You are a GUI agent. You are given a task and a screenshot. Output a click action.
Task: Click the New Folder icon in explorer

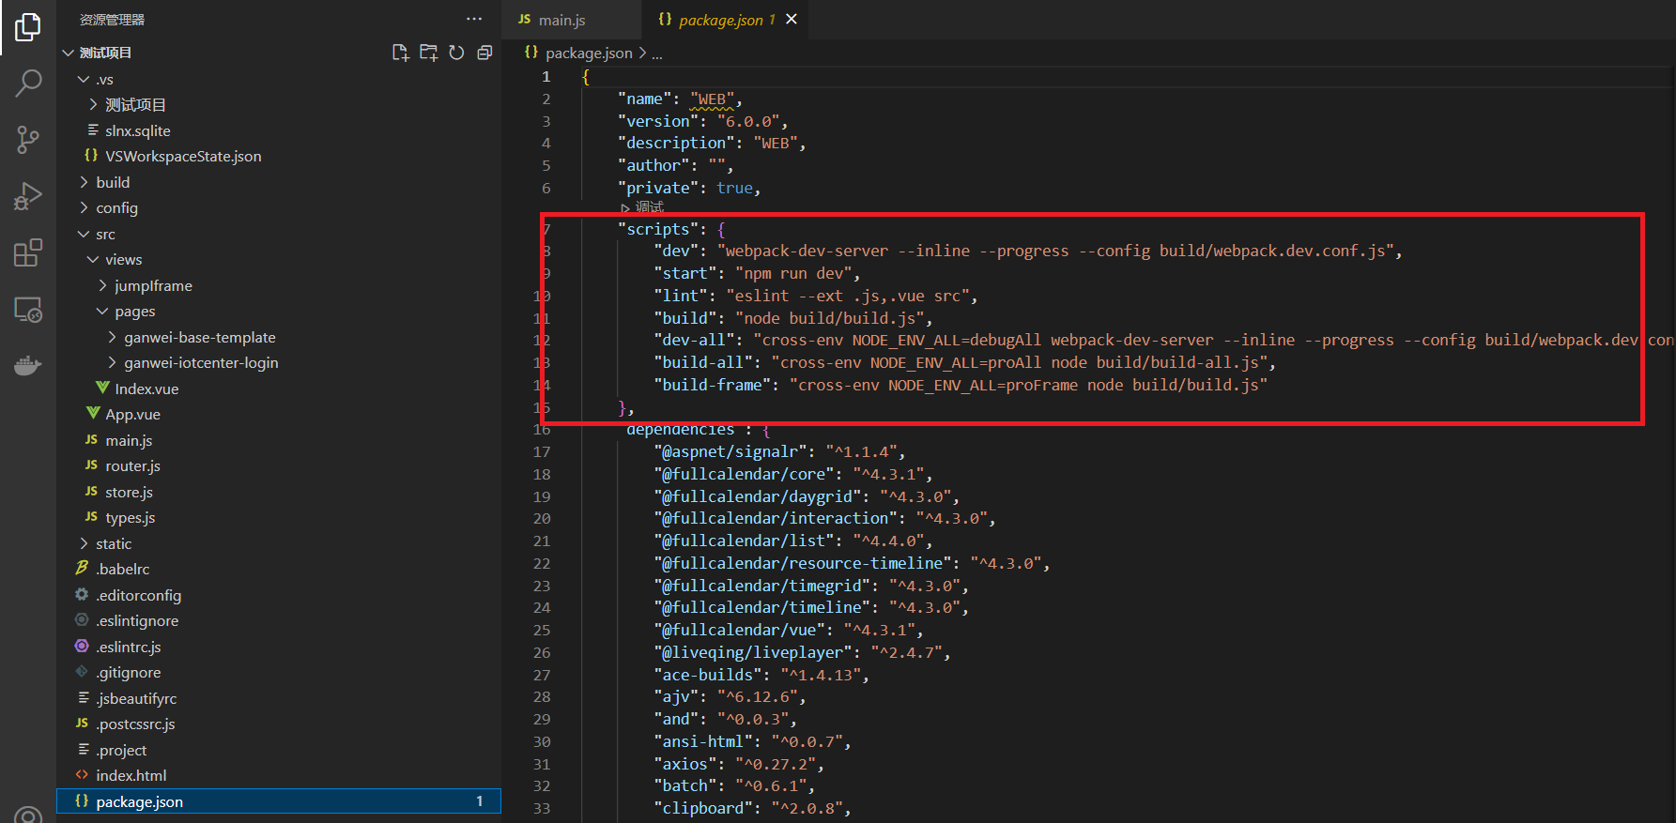click(x=429, y=53)
